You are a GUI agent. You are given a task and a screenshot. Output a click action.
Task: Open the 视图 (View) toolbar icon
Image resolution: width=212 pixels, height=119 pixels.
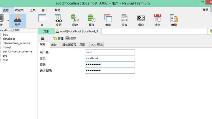59,20
